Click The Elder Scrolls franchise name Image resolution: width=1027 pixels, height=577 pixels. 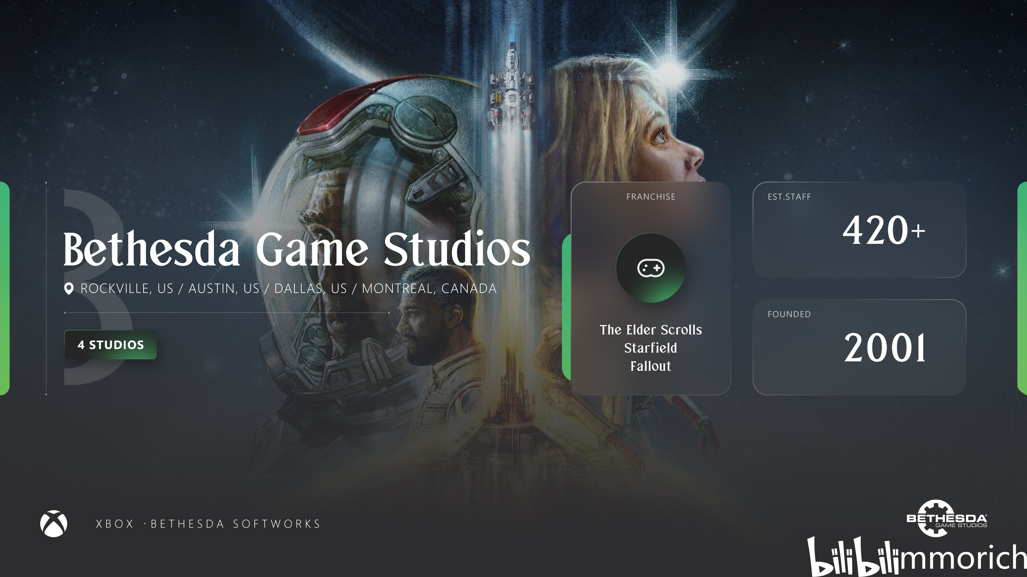point(651,330)
